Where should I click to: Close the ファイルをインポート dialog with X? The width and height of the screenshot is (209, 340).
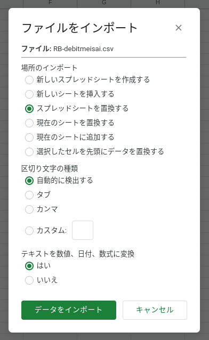click(x=179, y=28)
